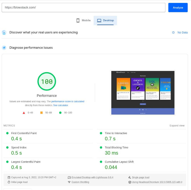The height and width of the screenshot is (190, 191).
Task: Click the 100 performance score gauge
Action: pyautogui.click(x=47, y=82)
